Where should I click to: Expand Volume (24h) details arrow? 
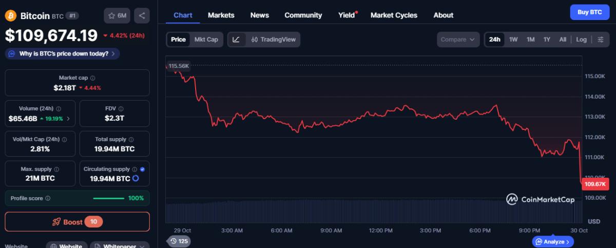coord(69,119)
